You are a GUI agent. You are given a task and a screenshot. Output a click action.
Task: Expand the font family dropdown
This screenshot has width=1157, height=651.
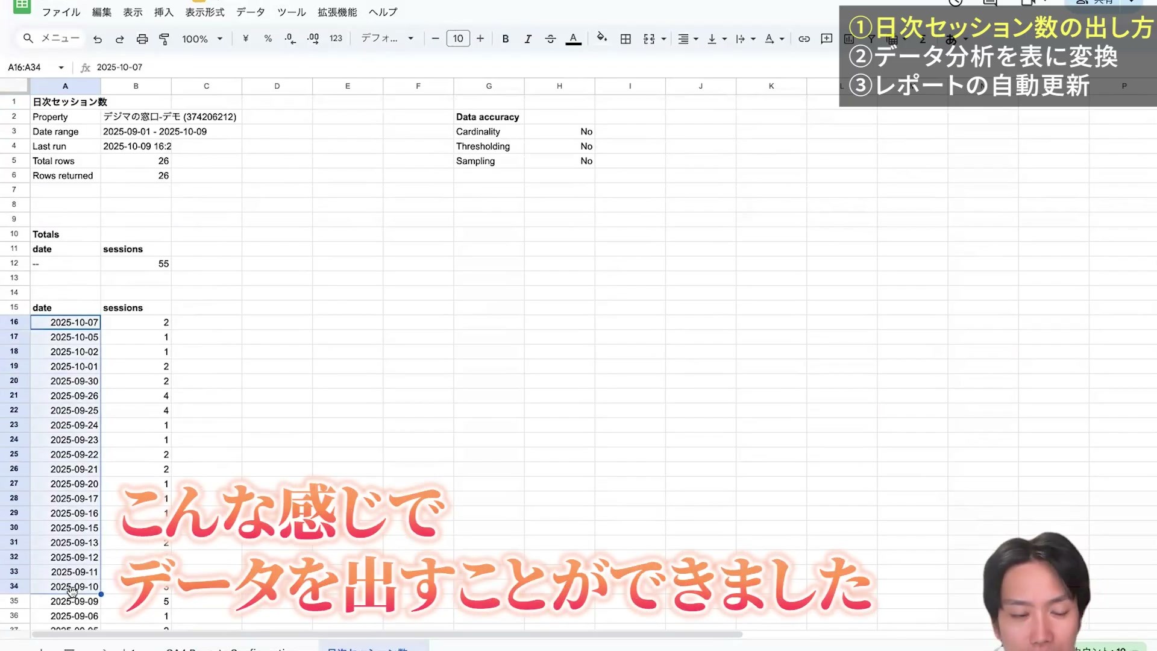tap(387, 38)
